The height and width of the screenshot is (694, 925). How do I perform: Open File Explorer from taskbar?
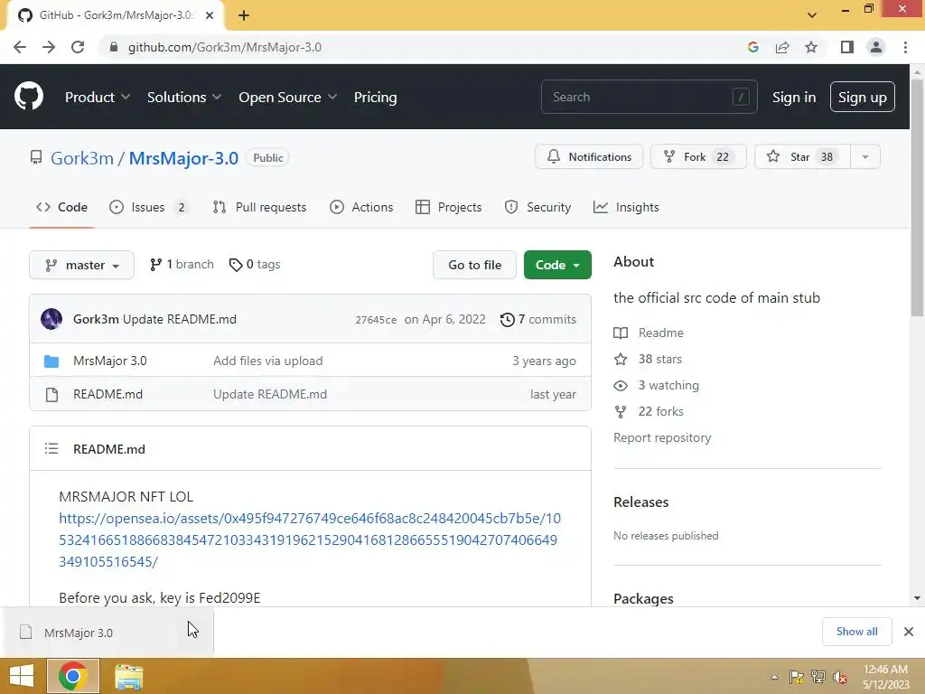128,676
